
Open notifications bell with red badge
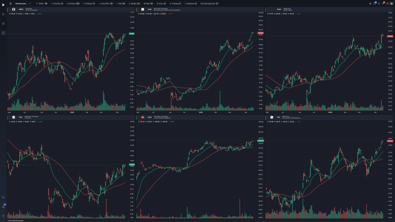click(383, 3)
